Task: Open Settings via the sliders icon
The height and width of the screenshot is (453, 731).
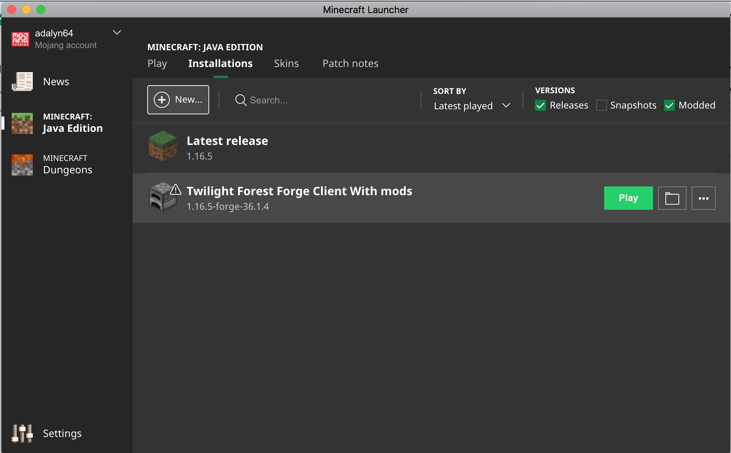Action: [22, 433]
